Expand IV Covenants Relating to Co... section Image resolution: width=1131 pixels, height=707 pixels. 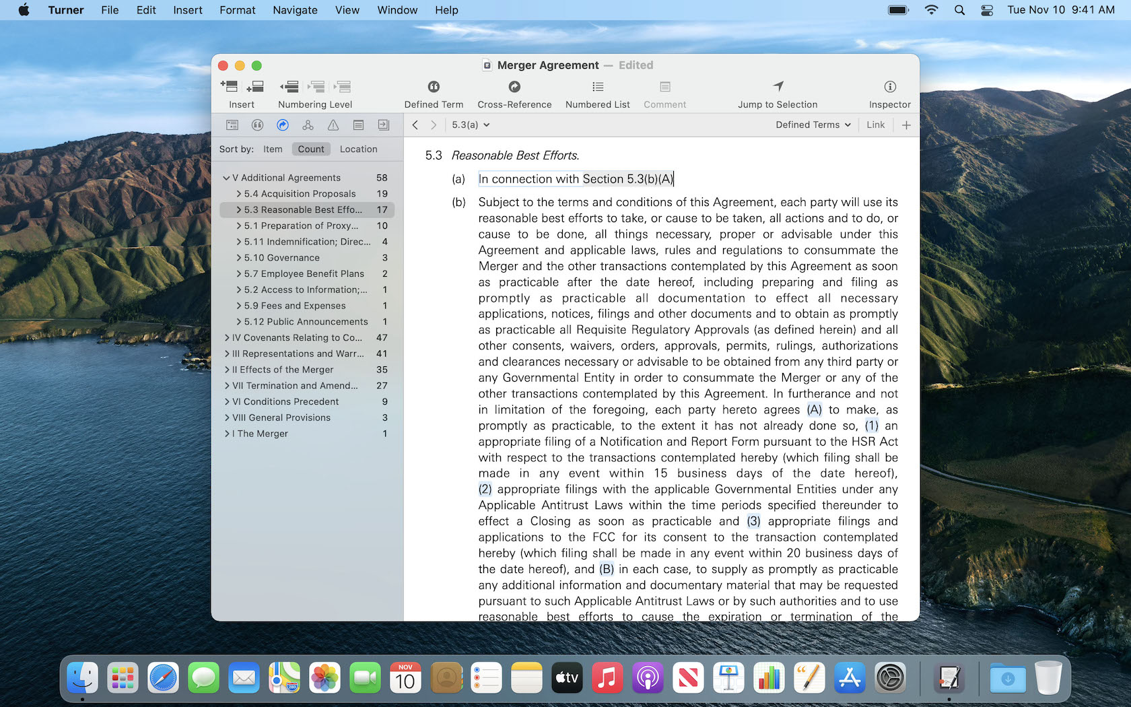pyautogui.click(x=227, y=338)
